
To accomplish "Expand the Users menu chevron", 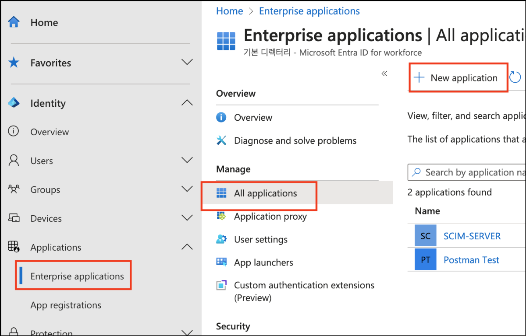I will click(x=187, y=161).
